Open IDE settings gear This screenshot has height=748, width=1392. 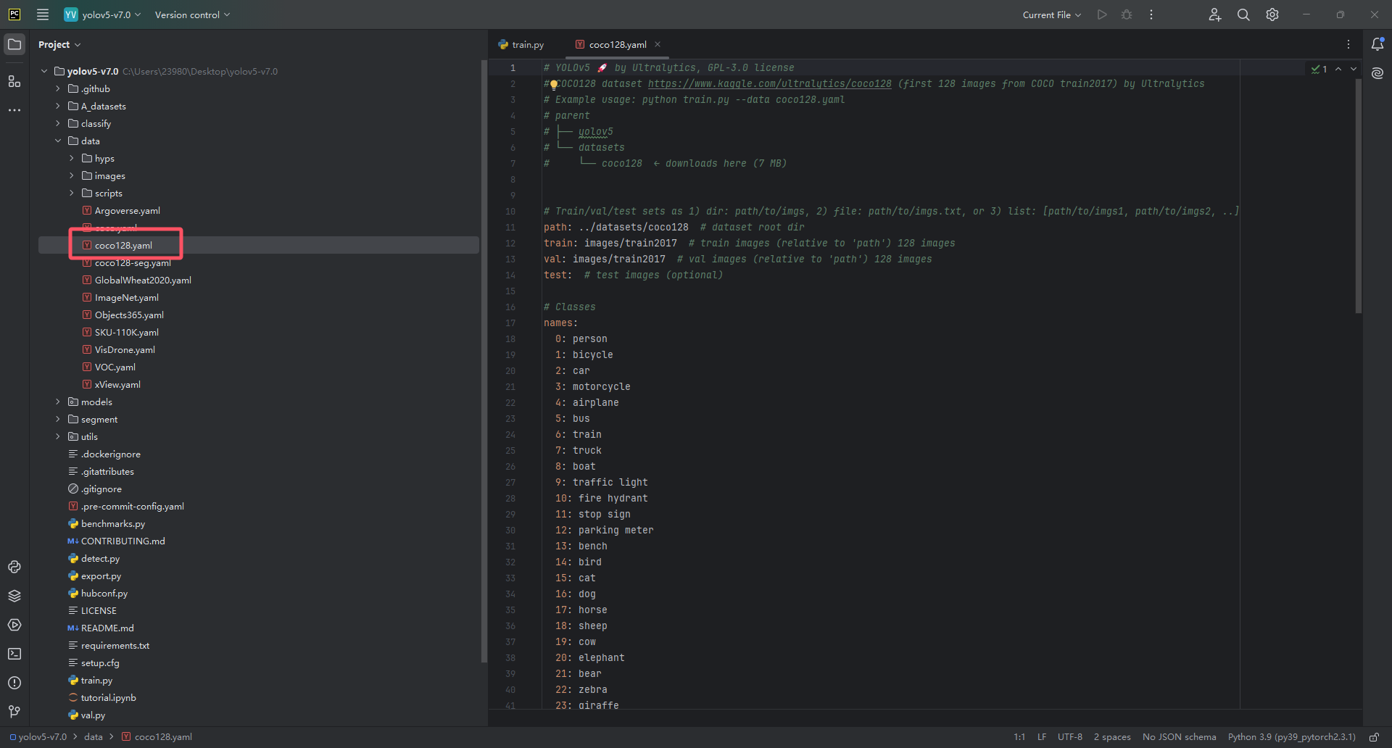pyautogui.click(x=1272, y=14)
